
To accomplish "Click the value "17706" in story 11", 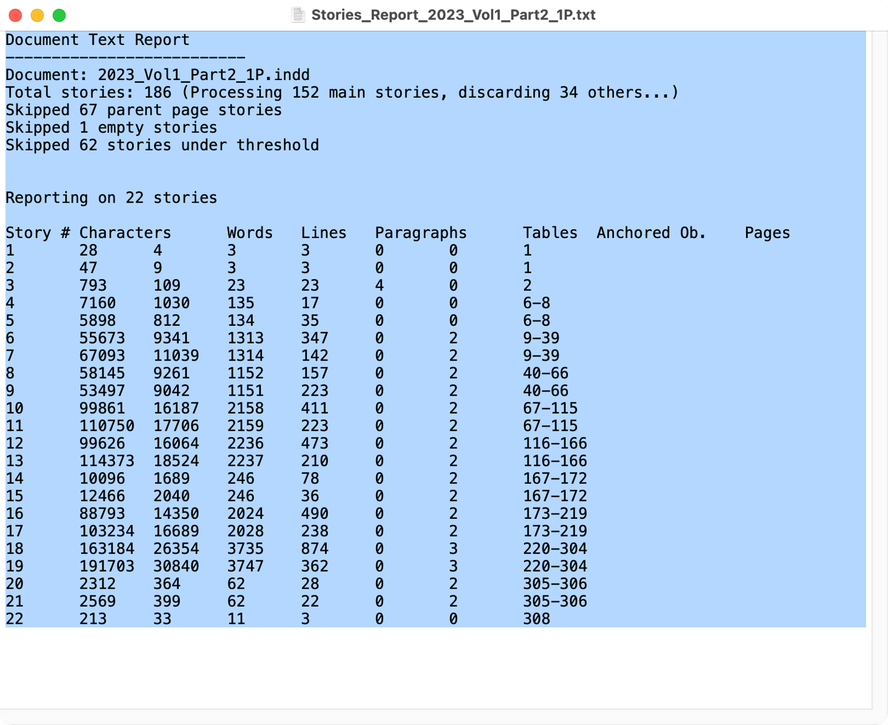I will pyautogui.click(x=176, y=426).
